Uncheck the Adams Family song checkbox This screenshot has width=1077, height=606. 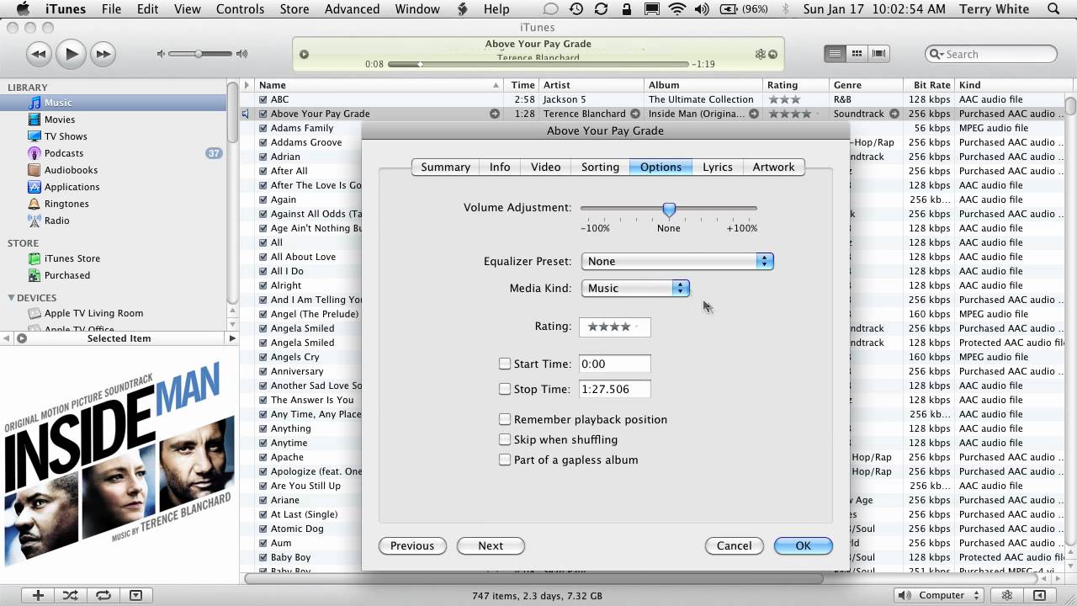pos(263,128)
